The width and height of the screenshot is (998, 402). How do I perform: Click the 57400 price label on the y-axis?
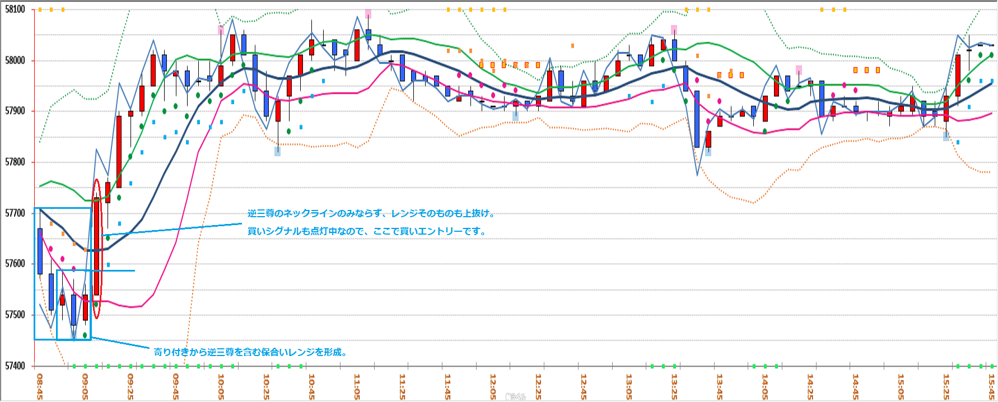tap(15, 366)
